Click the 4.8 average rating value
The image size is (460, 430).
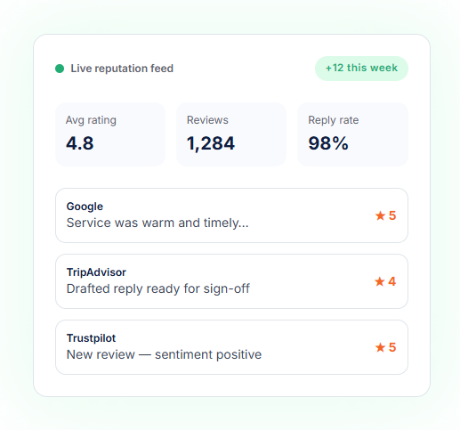coord(80,143)
